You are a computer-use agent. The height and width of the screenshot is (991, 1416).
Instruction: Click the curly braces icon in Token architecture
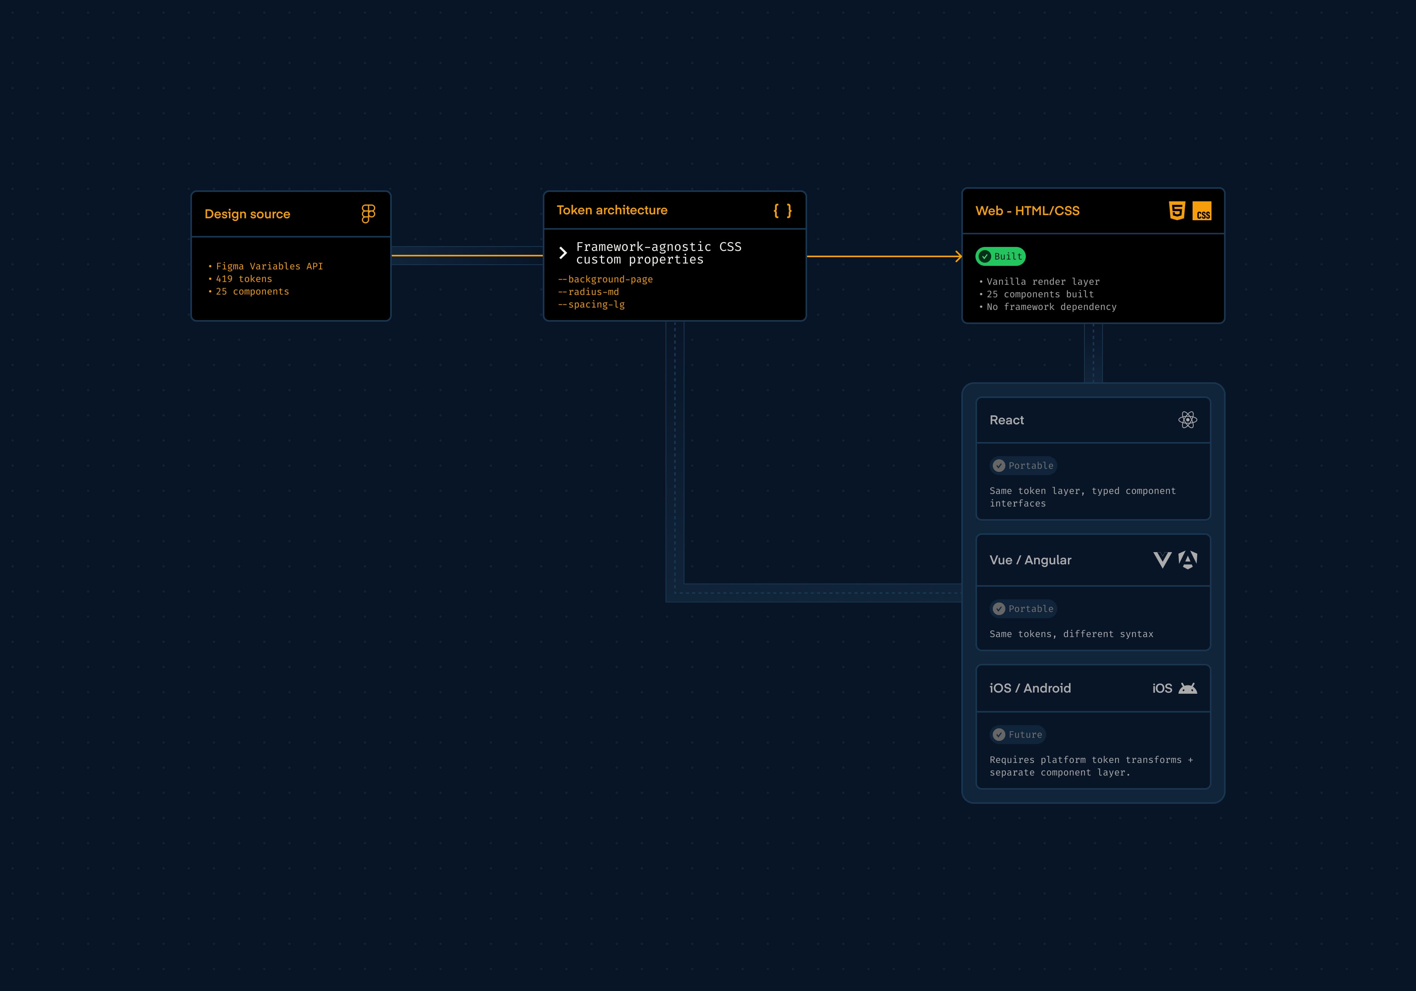(783, 211)
